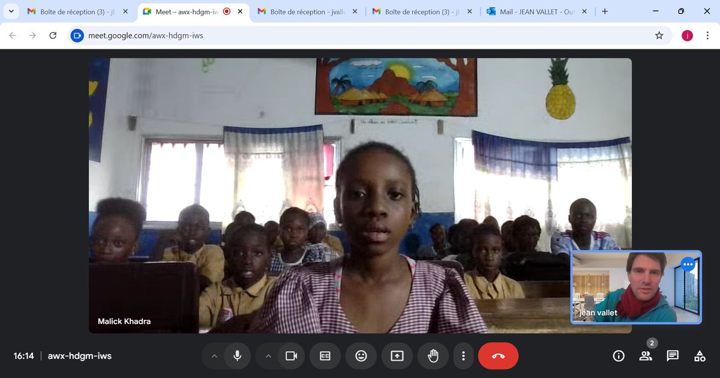This screenshot has width=720, height=378.
Task: Open options on jean vallet self-view tile
Action: pos(688,265)
